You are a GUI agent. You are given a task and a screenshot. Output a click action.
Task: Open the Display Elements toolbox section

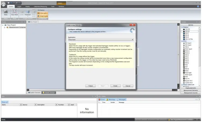pyautogui.click(x=191, y=88)
